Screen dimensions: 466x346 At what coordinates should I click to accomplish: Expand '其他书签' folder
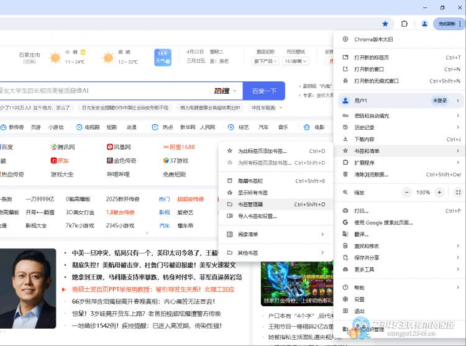pyautogui.click(x=275, y=253)
